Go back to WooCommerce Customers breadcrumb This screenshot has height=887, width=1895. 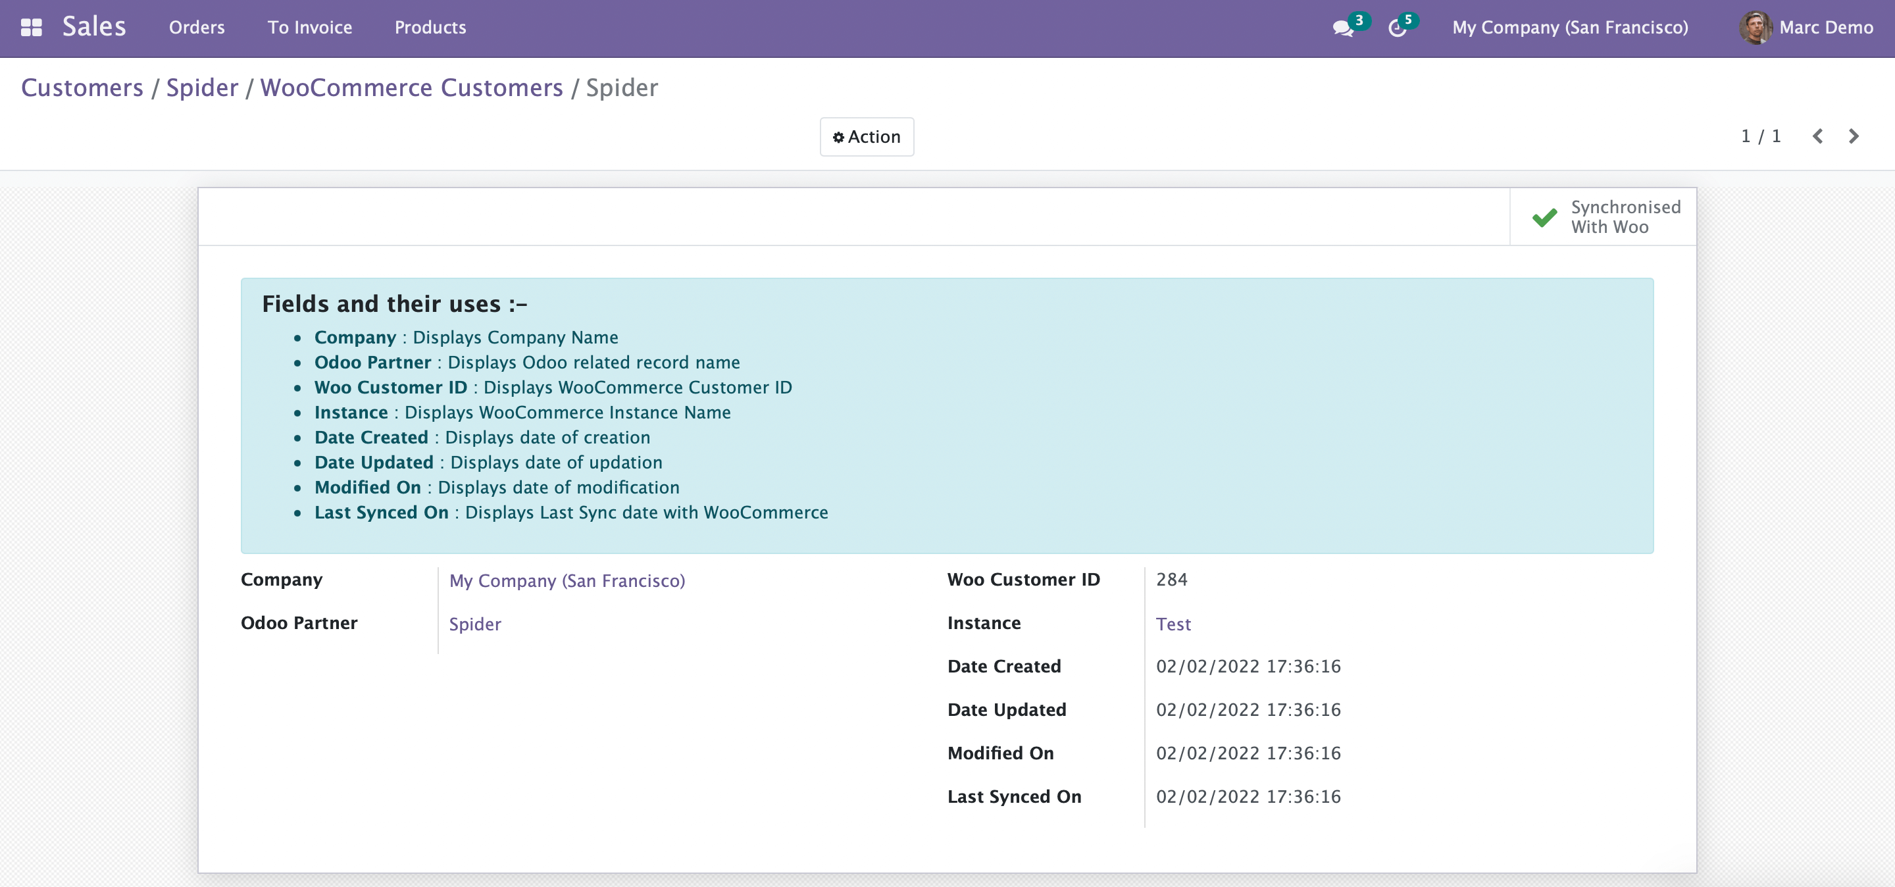[x=411, y=88]
